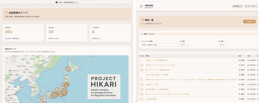Click location pin in the 埼玉県 row
This screenshot has height=103, width=259.
tap(239, 80)
